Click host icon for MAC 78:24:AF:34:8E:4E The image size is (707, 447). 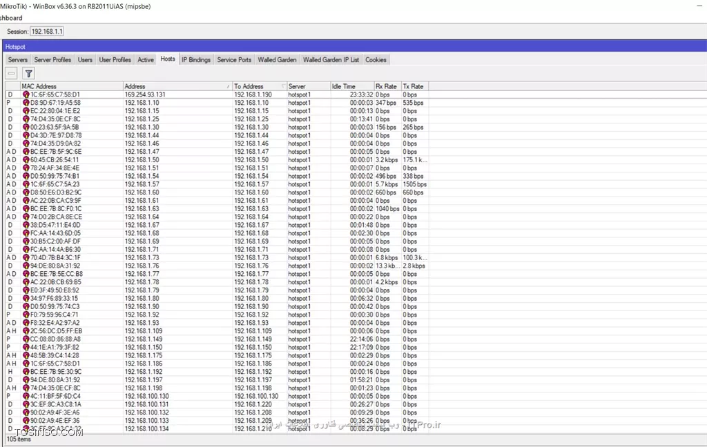26,168
